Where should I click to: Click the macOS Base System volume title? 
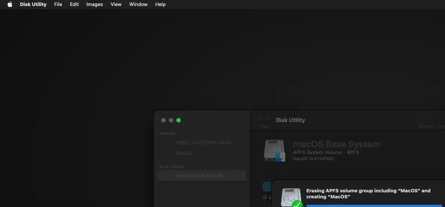[336, 144]
